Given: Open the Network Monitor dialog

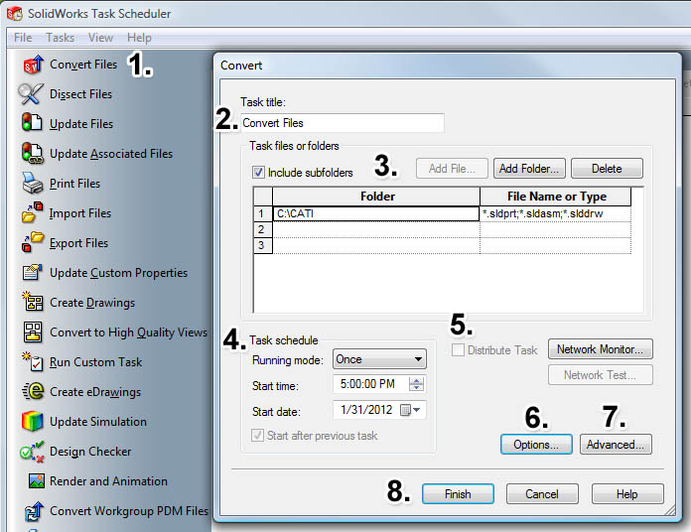Looking at the screenshot, I should (601, 349).
